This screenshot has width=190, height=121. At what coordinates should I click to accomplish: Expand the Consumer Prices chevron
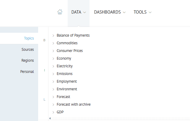coord(53,51)
